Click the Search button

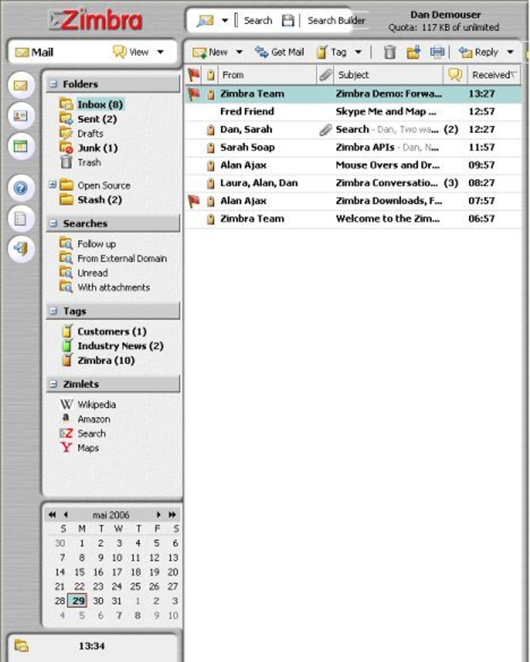coord(258,21)
